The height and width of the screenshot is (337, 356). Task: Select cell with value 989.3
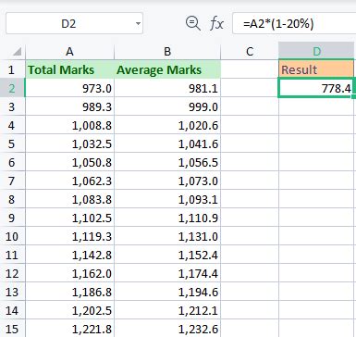click(69, 106)
